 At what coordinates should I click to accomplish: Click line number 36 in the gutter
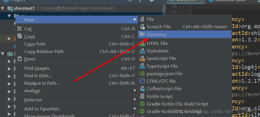point(174,6)
